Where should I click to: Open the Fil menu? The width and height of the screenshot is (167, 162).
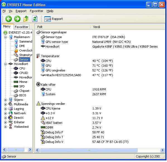pyautogui.click(x=4, y=11)
